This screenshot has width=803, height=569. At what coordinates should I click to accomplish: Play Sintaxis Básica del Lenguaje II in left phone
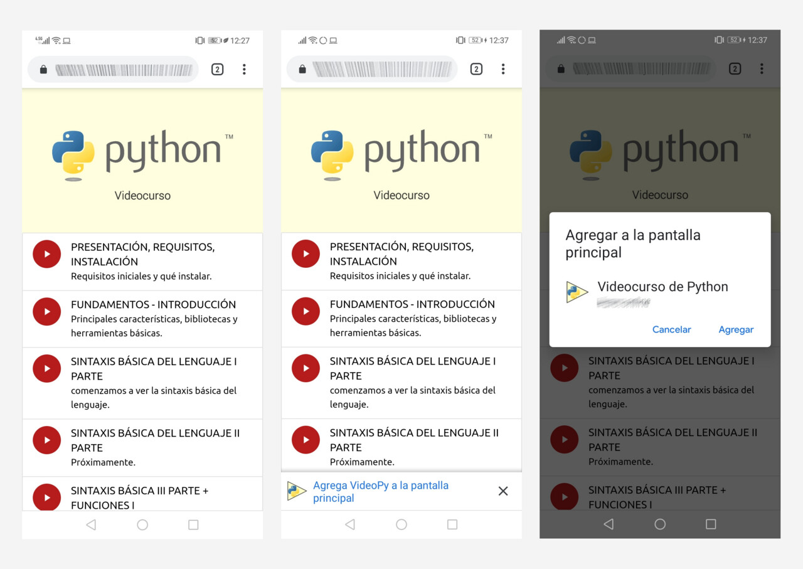[x=47, y=440]
